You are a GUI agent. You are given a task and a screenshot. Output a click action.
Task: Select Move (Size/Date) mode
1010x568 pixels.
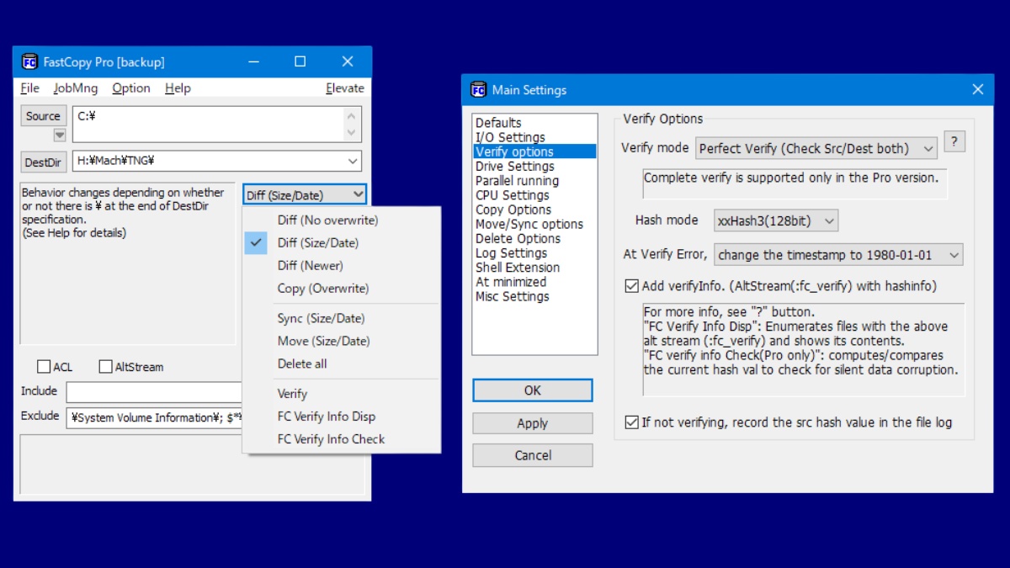[x=341, y=342]
